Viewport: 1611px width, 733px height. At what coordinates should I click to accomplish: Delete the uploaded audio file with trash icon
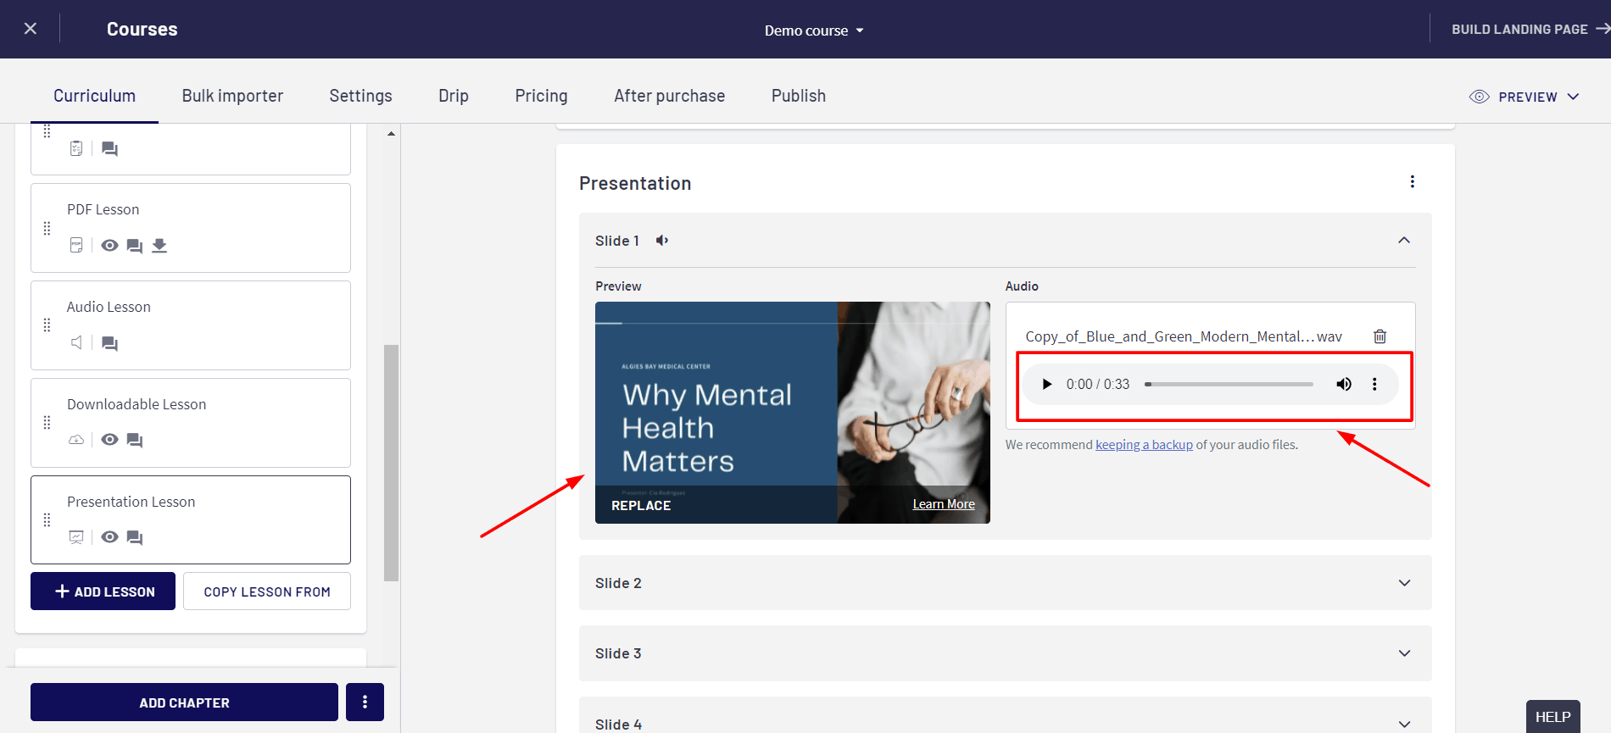pyautogui.click(x=1380, y=336)
